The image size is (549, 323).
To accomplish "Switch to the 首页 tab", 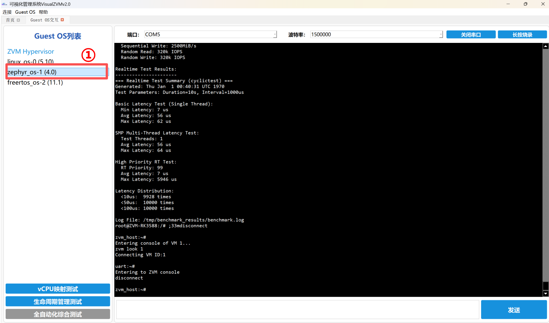I will point(10,20).
